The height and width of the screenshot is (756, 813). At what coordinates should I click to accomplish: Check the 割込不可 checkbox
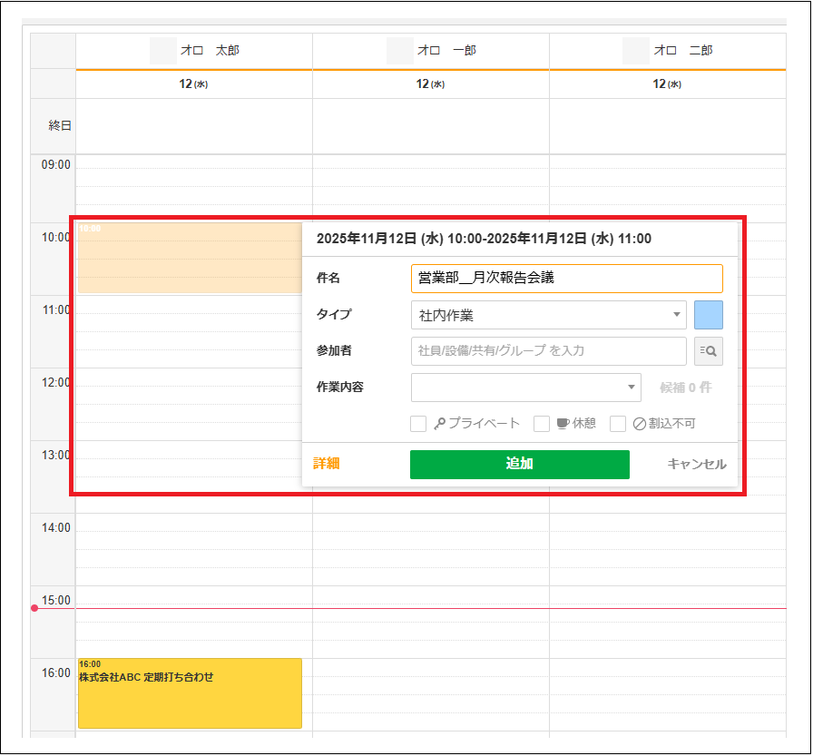[x=618, y=424]
